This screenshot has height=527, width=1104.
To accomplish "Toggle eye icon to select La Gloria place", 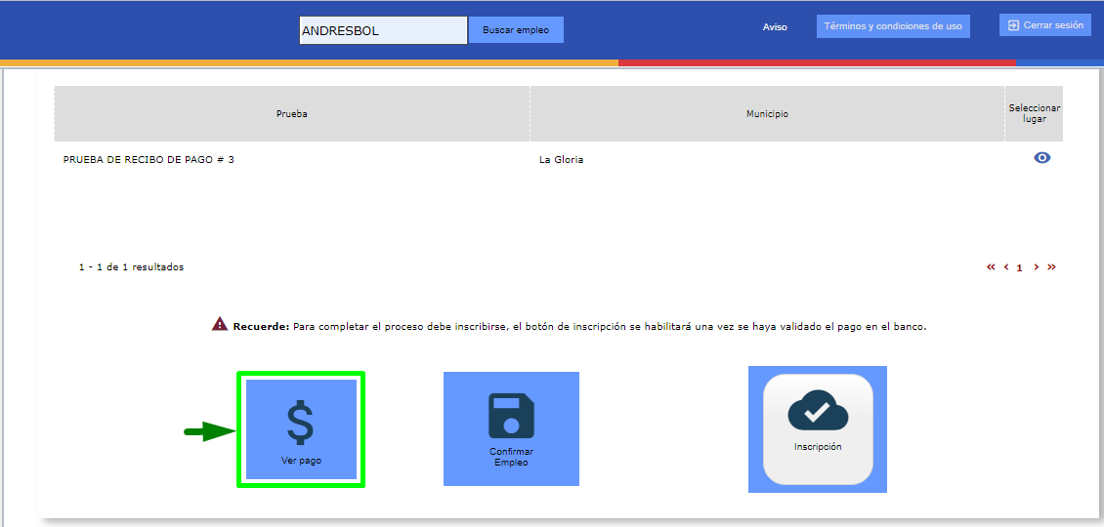I will (x=1041, y=158).
